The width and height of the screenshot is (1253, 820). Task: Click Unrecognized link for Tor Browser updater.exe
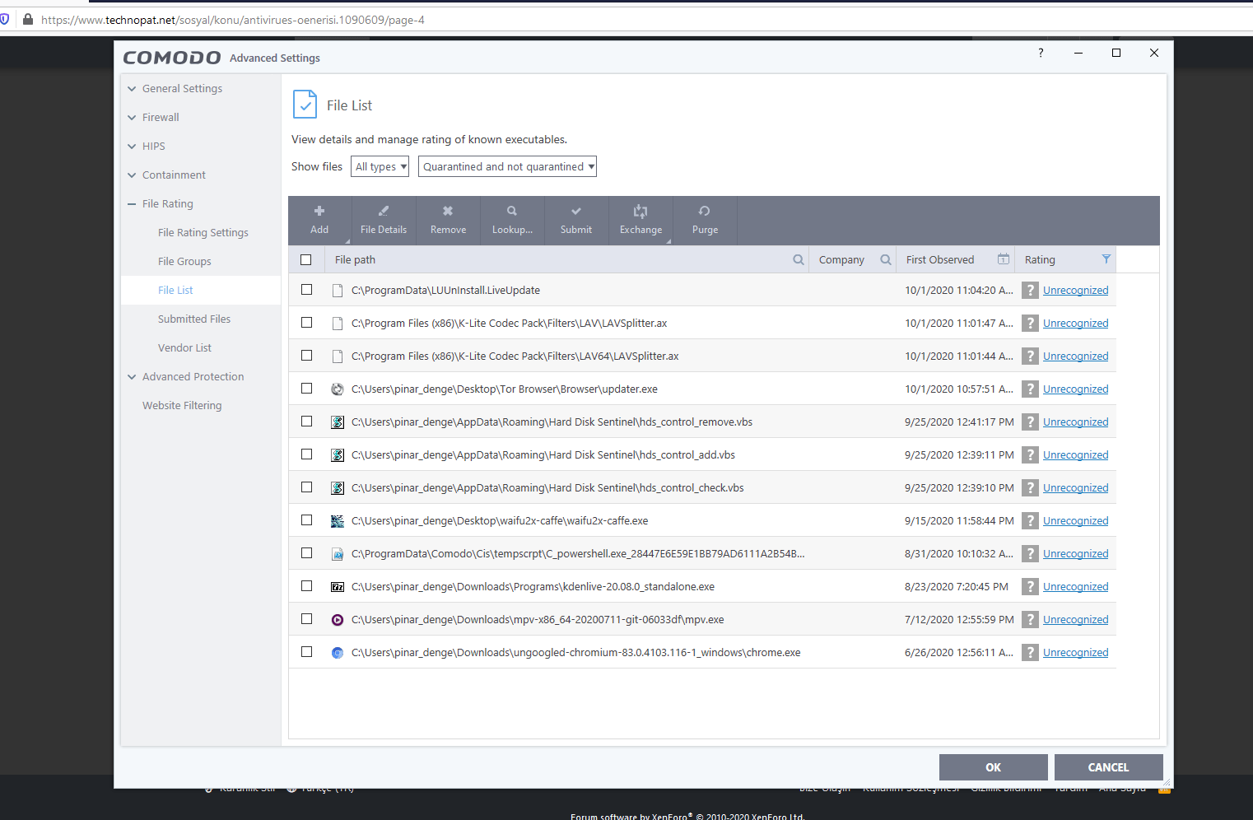point(1075,389)
